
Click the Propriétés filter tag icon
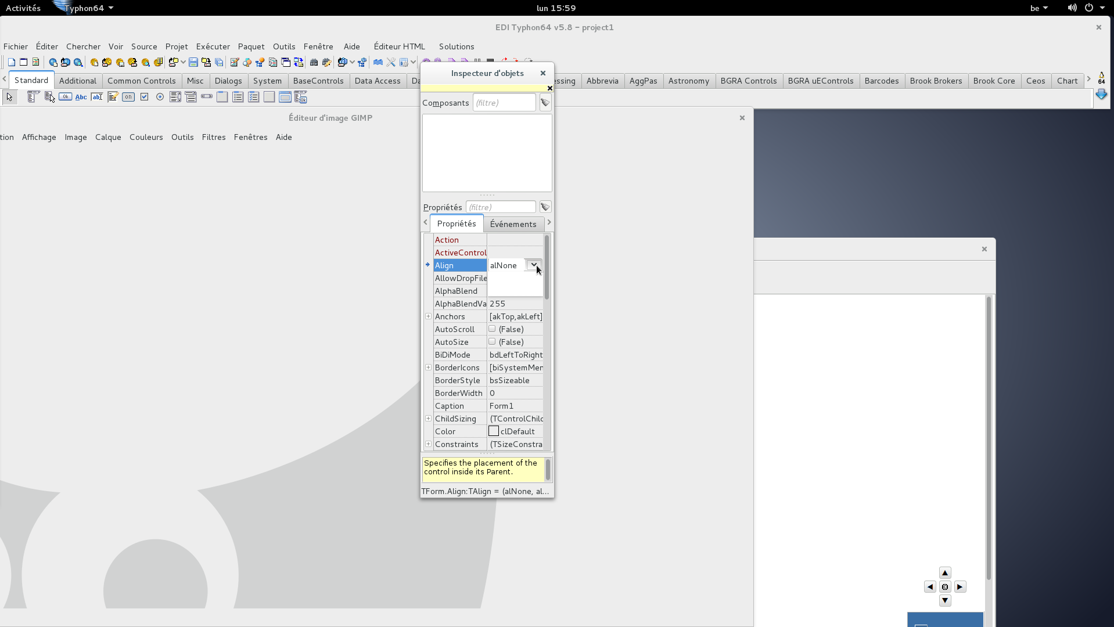pyautogui.click(x=545, y=207)
